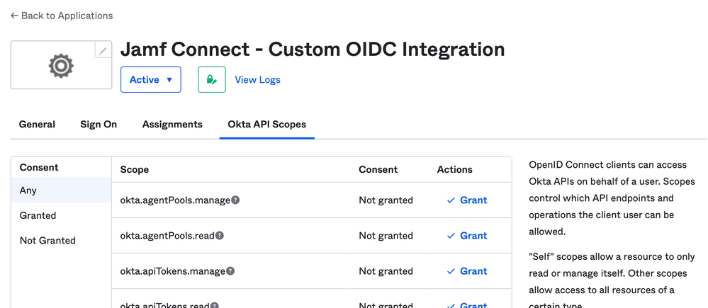The height and width of the screenshot is (308, 708).
Task: Click the Consent filter panel heading
Action: pos(39,167)
